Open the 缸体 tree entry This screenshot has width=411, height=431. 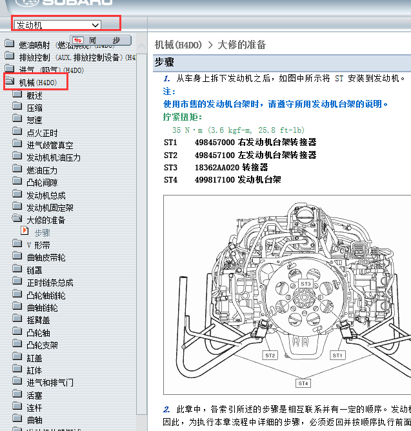34,370
